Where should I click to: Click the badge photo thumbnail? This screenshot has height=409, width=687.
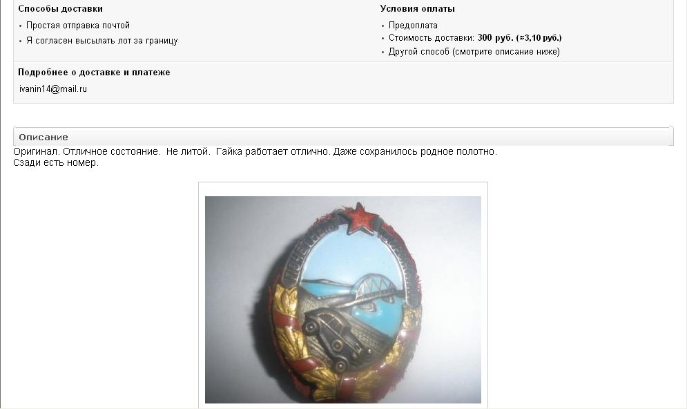[x=343, y=299]
